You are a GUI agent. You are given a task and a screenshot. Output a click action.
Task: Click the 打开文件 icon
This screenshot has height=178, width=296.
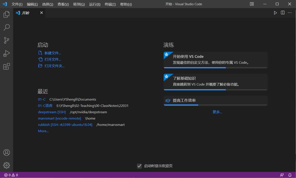coord(40,59)
